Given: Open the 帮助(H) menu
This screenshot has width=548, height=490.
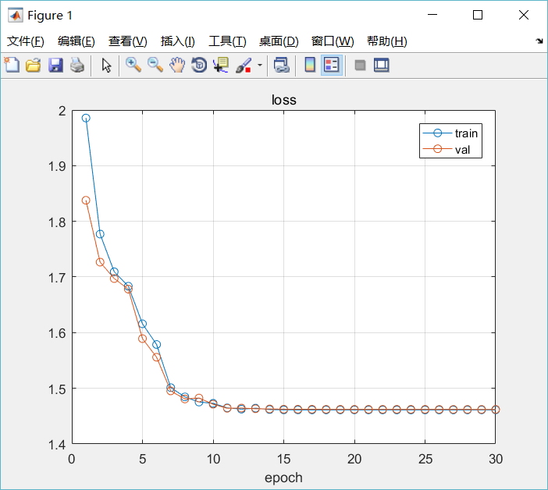Looking at the screenshot, I should 387,41.
